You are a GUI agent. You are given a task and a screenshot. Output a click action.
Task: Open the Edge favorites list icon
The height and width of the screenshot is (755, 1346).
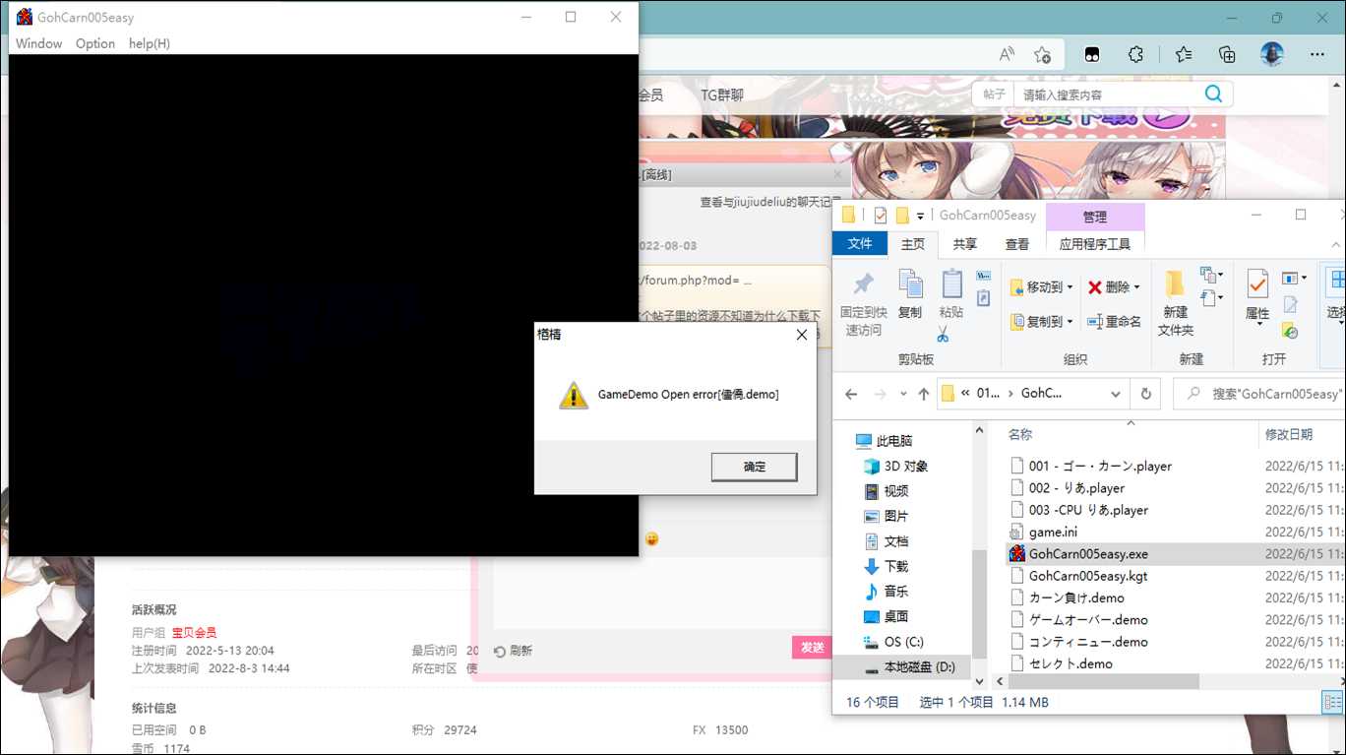(1184, 54)
